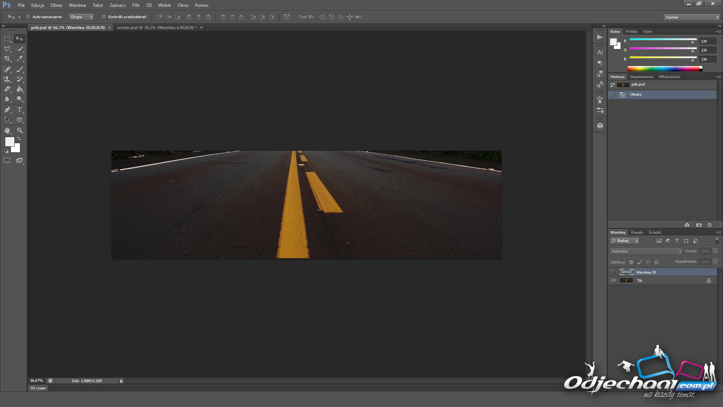Select the Move tool in toolbox
The width and height of the screenshot is (723, 407).
(20, 39)
